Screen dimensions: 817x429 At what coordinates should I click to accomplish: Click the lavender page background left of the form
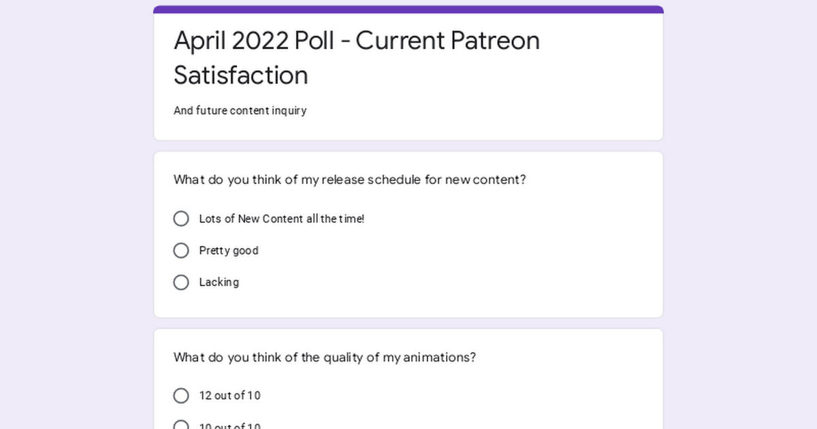76,214
